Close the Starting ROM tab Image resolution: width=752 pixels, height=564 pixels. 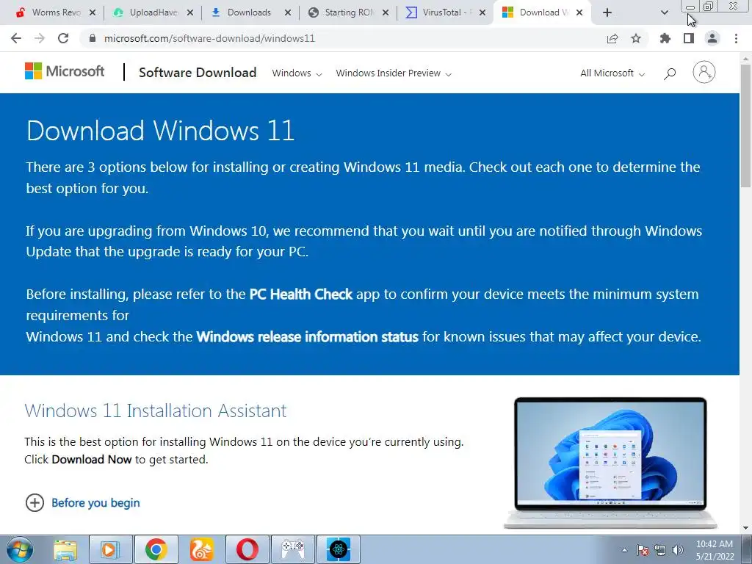click(x=385, y=12)
